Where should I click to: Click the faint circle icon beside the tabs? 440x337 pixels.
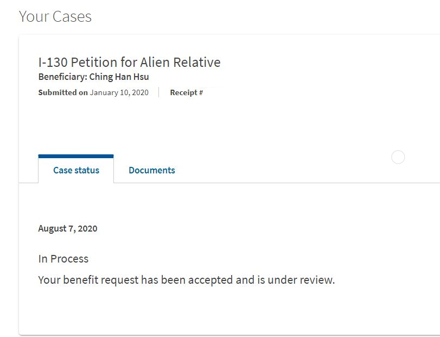pos(398,157)
